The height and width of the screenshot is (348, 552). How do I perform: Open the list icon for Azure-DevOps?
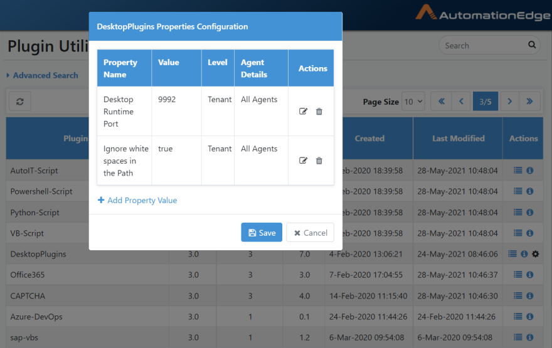click(518, 316)
